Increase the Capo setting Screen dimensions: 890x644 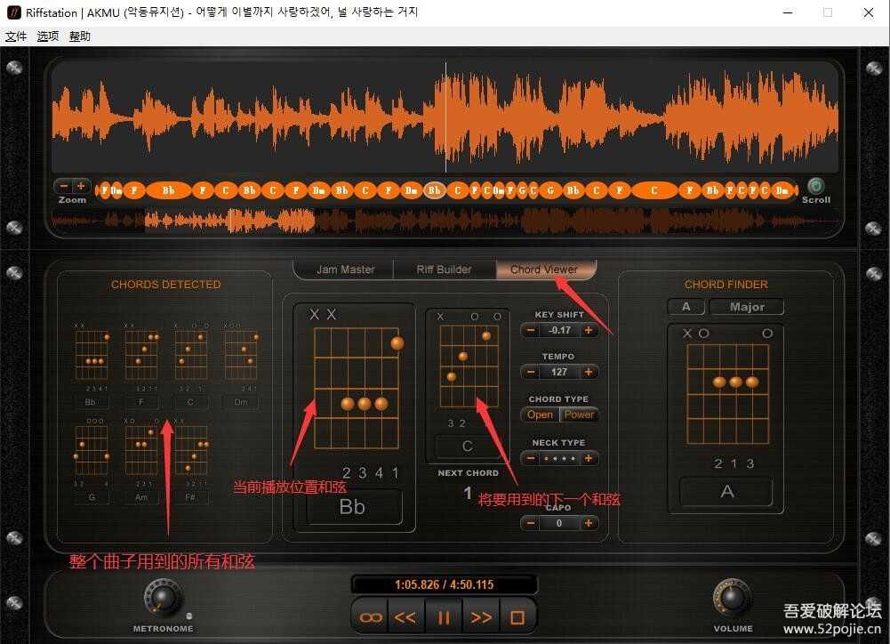coord(589,523)
